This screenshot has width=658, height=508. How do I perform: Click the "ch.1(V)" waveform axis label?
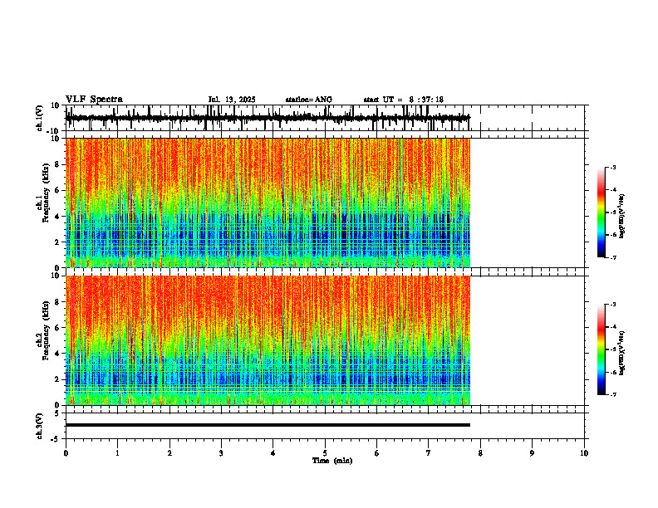tap(40, 118)
